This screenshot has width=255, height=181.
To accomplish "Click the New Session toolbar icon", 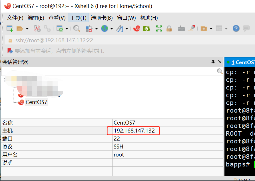I will tap(10, 29).
